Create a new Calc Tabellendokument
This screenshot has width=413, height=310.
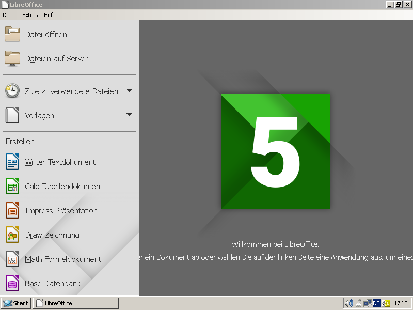click(x=54, y=186)
